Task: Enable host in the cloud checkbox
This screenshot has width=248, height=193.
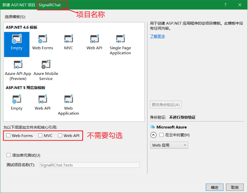Action: [161, 135]
